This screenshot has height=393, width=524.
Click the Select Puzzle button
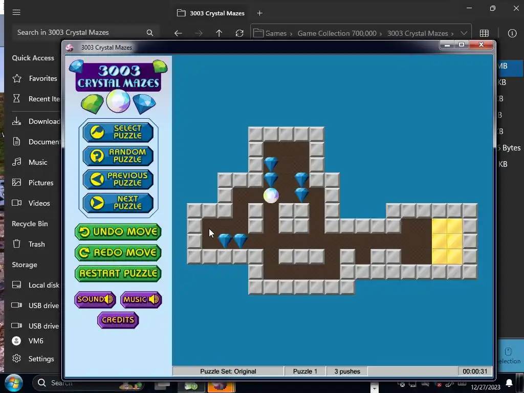click(x=118, y=133)
